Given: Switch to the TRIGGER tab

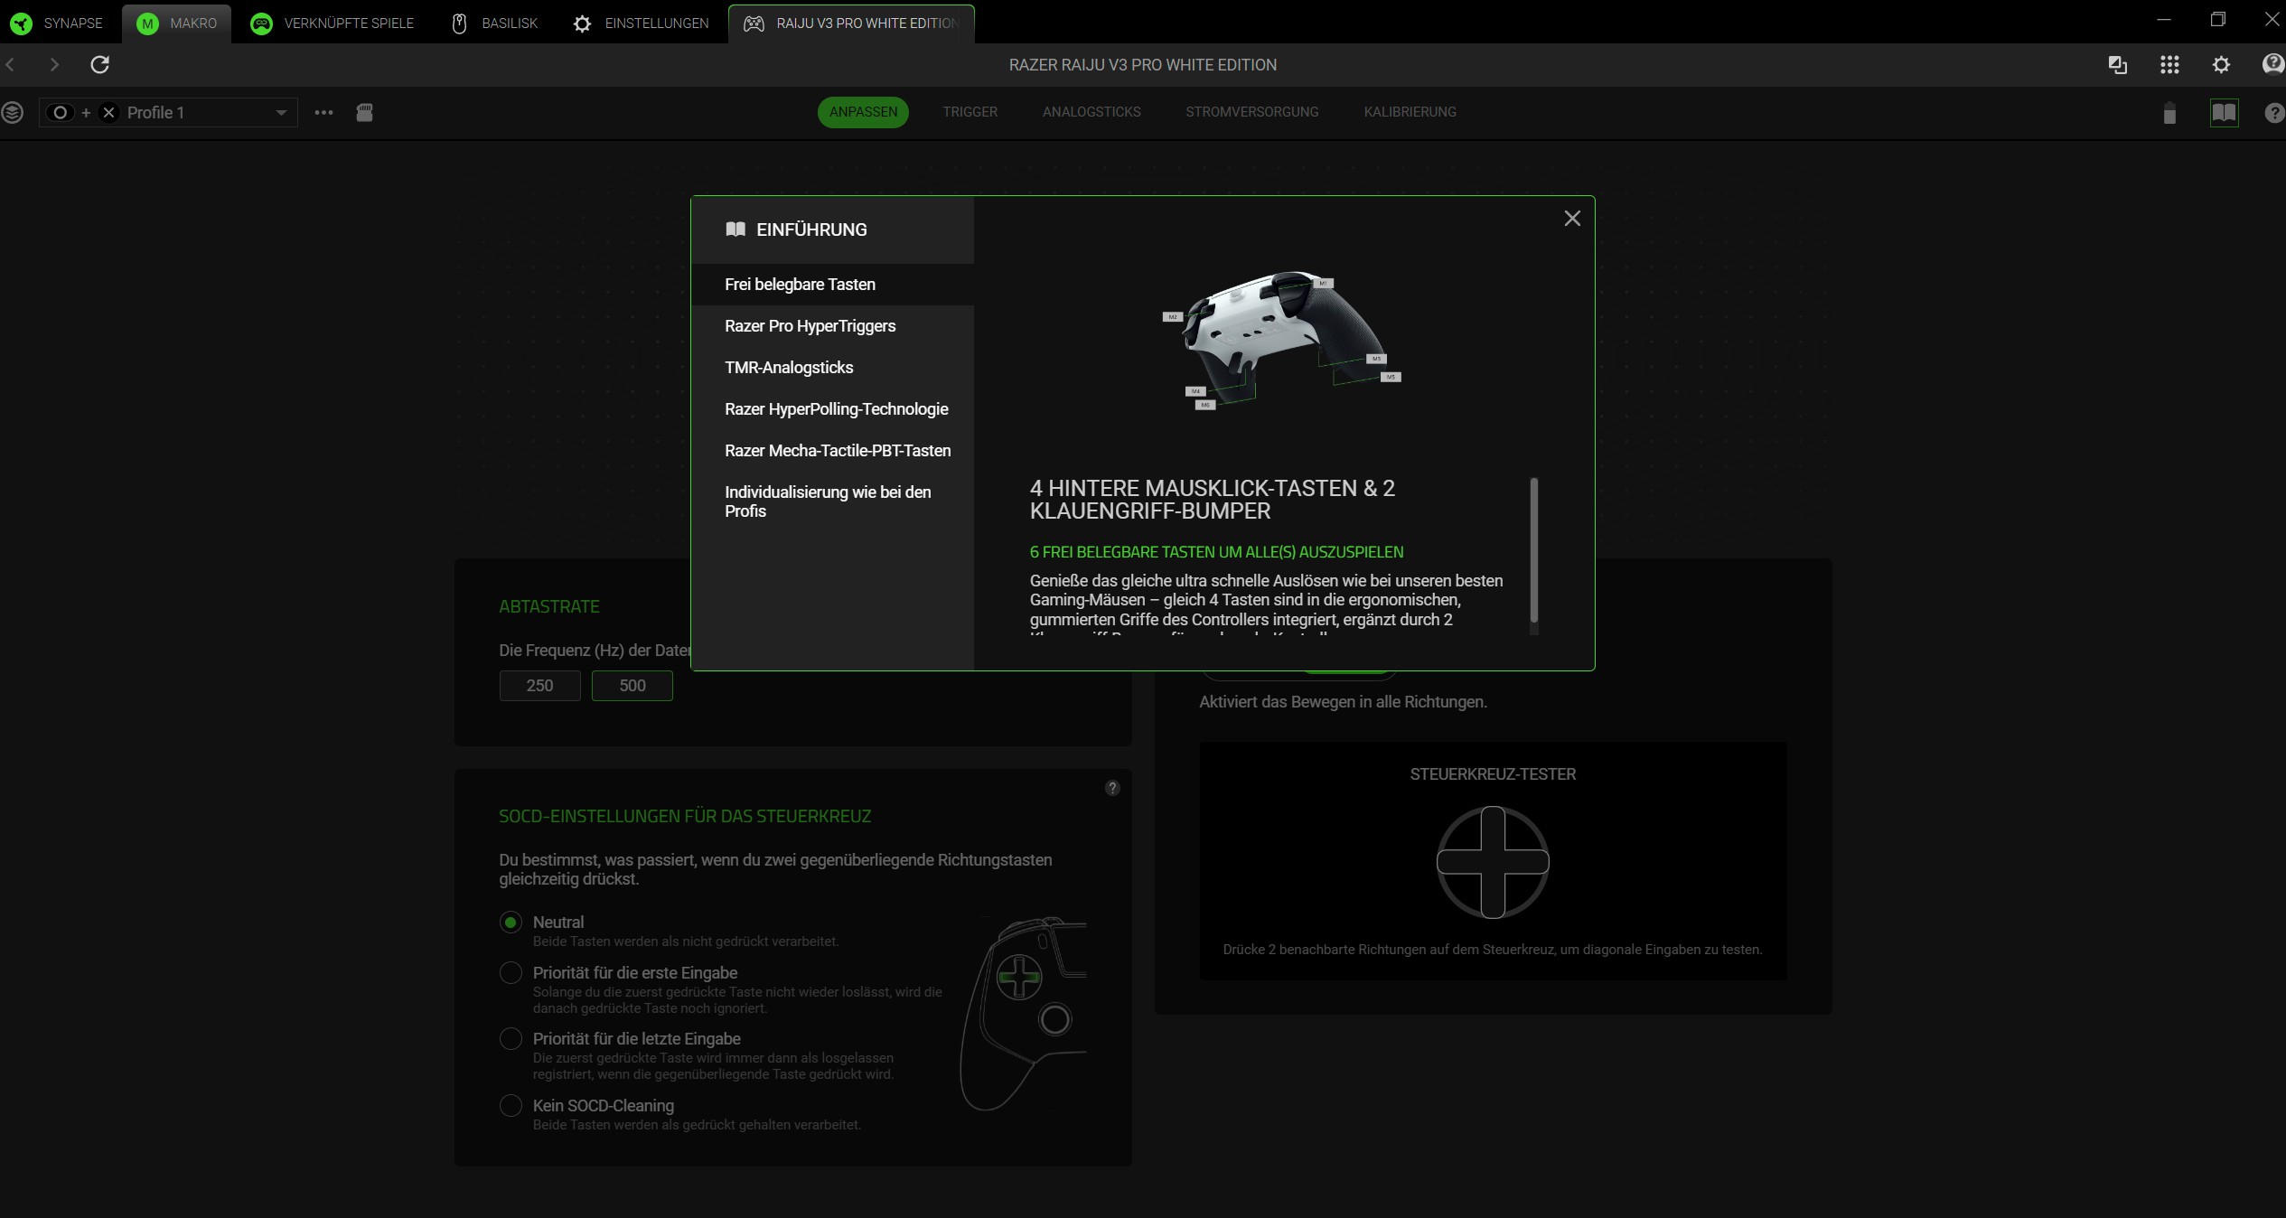Looking at the screenshot, I should point(970,112).
